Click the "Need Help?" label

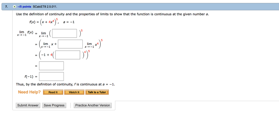click(x=29, y=92)
